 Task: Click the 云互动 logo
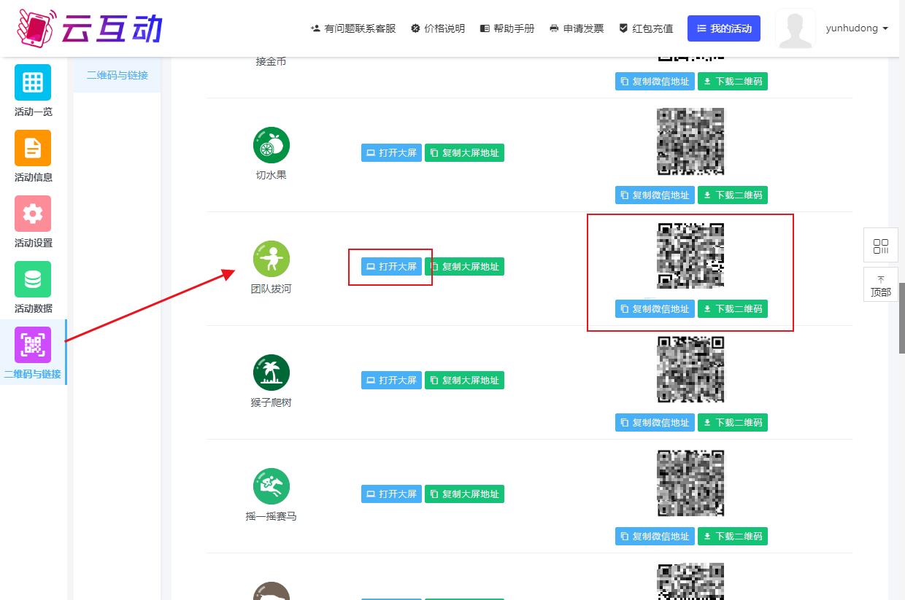[89, 28]
